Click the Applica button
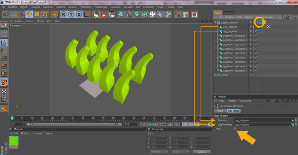Viewport: 298px width, 155px height. [202, 152]
